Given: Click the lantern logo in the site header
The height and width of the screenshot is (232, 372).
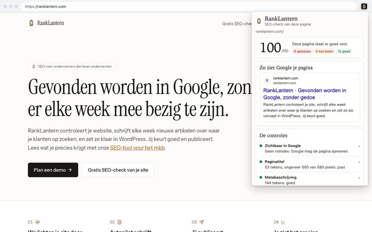Looking at the screenshot, I should pyautogui.click(x=31, y=23).
